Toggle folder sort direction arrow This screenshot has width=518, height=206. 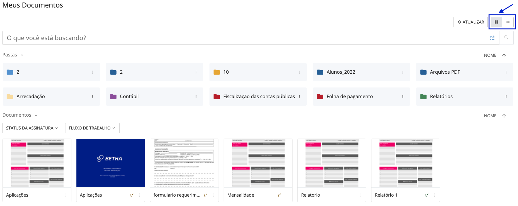504,55
